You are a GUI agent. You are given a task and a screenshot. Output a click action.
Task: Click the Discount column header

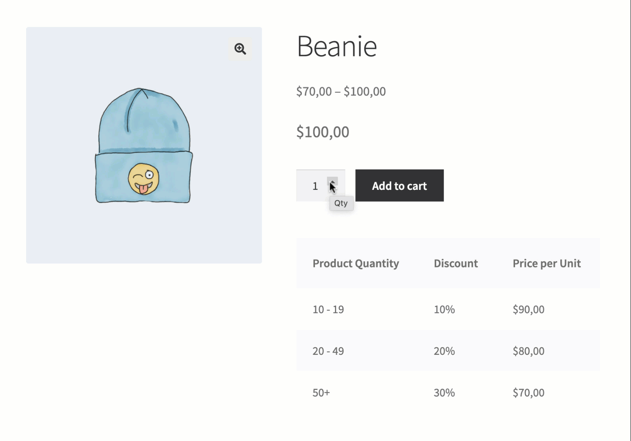click(x=455, y=263)
